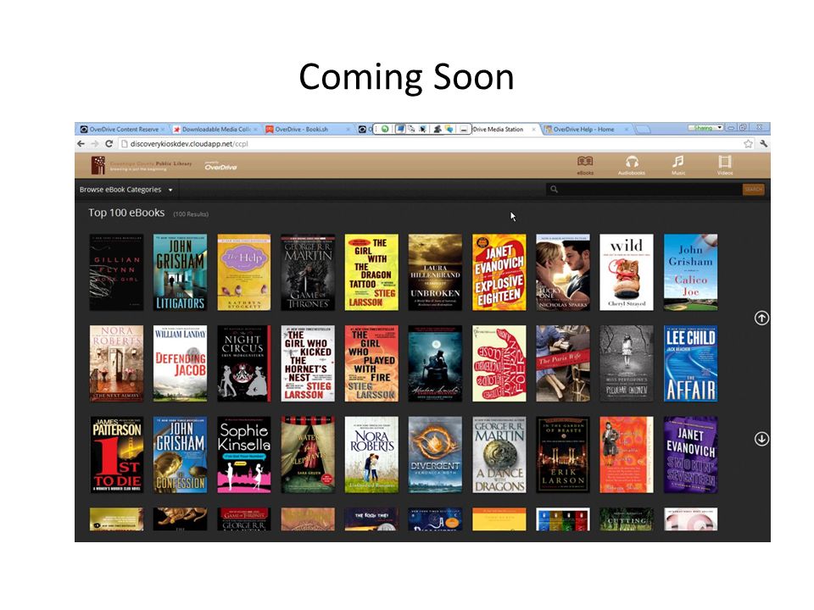Open Unbroken by Laura Hillenbrand cover
This screenshot has height=610, width=814.
[435, 272]
